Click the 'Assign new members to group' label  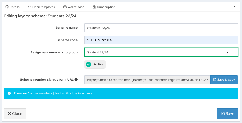54,52
